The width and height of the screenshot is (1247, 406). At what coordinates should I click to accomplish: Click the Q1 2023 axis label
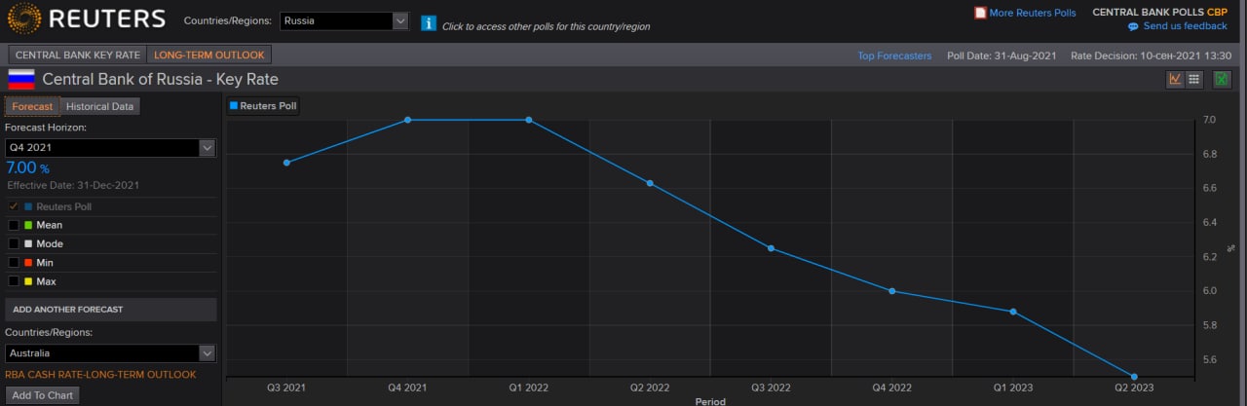tap(1013, 388)
